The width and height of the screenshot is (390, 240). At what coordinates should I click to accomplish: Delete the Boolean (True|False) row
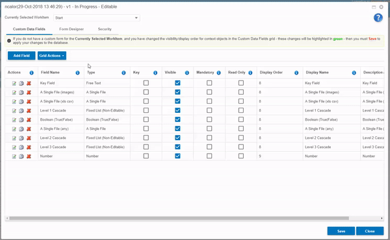pyautogui.click(x=29, y=120)
